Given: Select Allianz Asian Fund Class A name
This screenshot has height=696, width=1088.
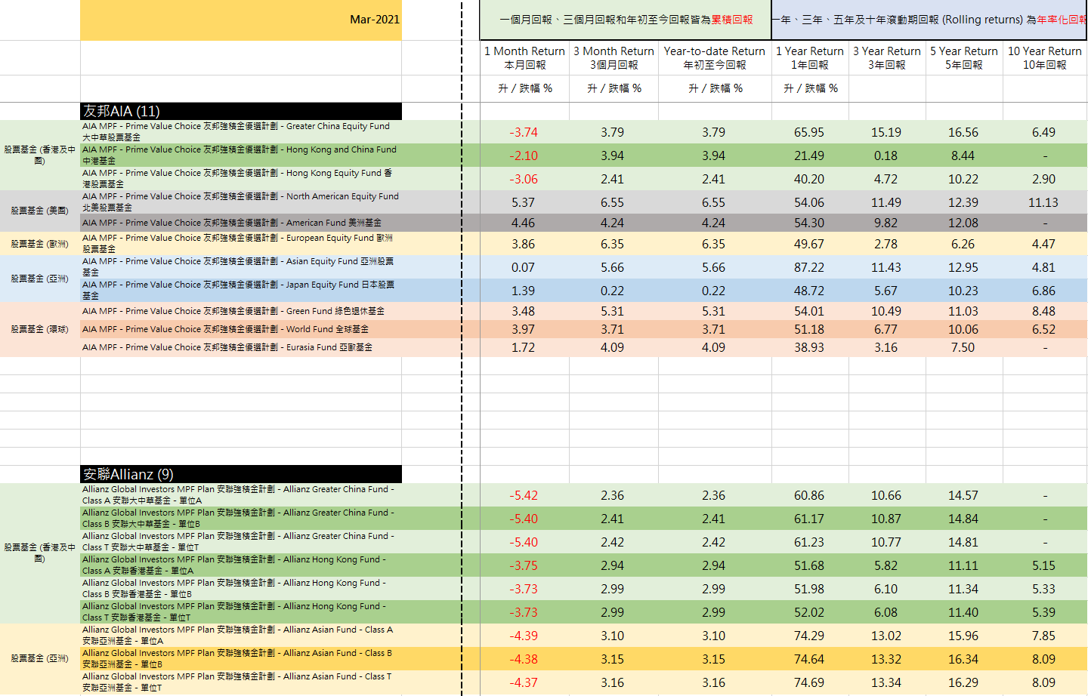Looking at the screenshot, I should (241, 636).
